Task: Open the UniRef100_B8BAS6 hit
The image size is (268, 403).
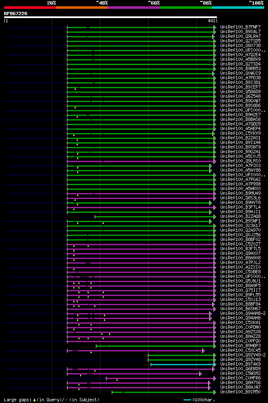Action: 240,120
